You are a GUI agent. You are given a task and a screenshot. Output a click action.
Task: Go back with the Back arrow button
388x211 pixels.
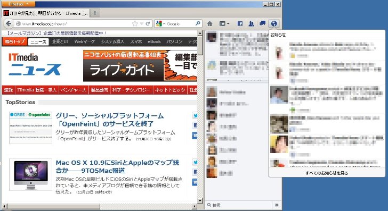pyautogui.click(x=9, y=24)
